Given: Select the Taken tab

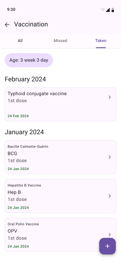Looking at the screenshot, I should 101,41.
